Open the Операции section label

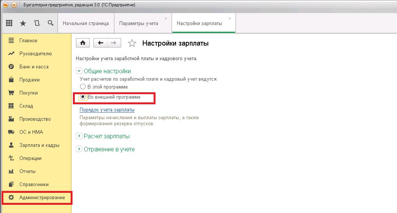[30, 158]
